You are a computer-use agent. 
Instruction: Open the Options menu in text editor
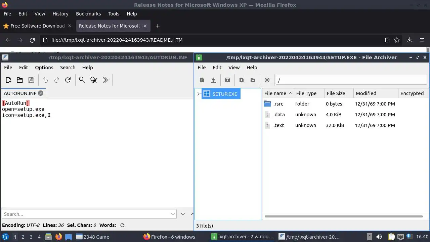[44, 67]
